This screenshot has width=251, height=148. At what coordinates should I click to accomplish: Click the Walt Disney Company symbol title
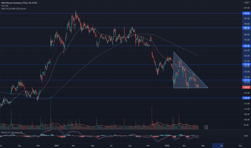point(19,3)
